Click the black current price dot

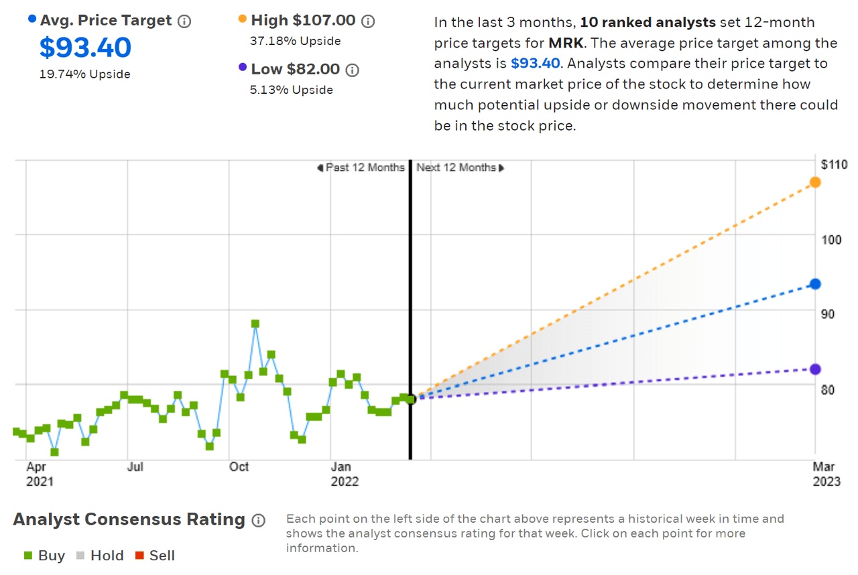pyautogui.click(x=411, y=399)
